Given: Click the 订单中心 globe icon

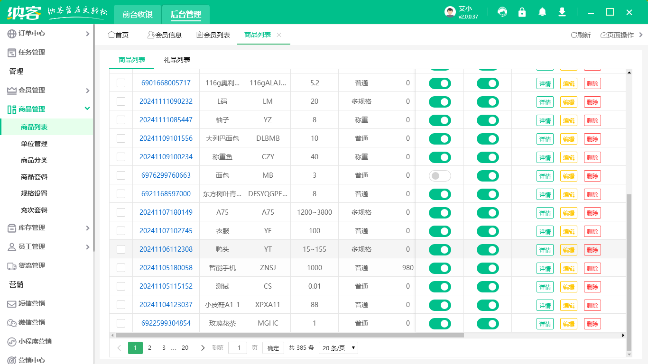Looking at the screenshot, I should 12,34.
